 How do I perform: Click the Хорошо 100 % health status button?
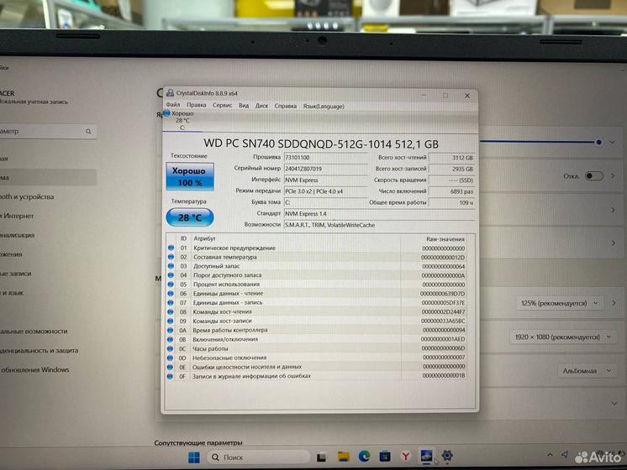tap(190, 176)
